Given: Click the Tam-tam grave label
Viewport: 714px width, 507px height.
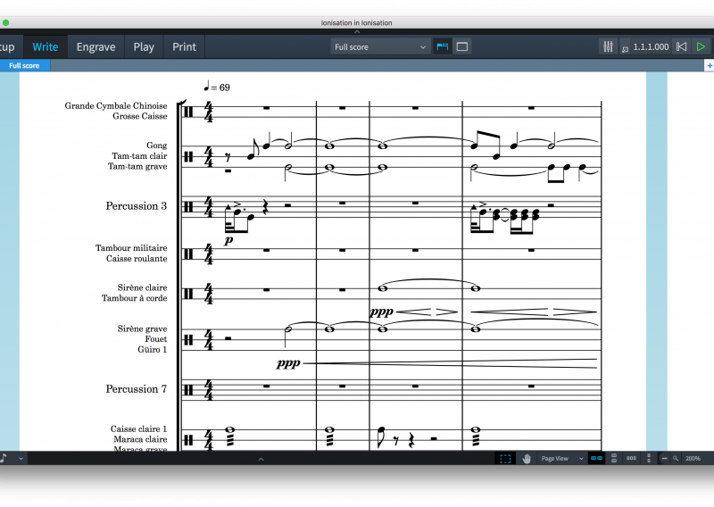Looking at the screenshot, I should click(137, 166).
